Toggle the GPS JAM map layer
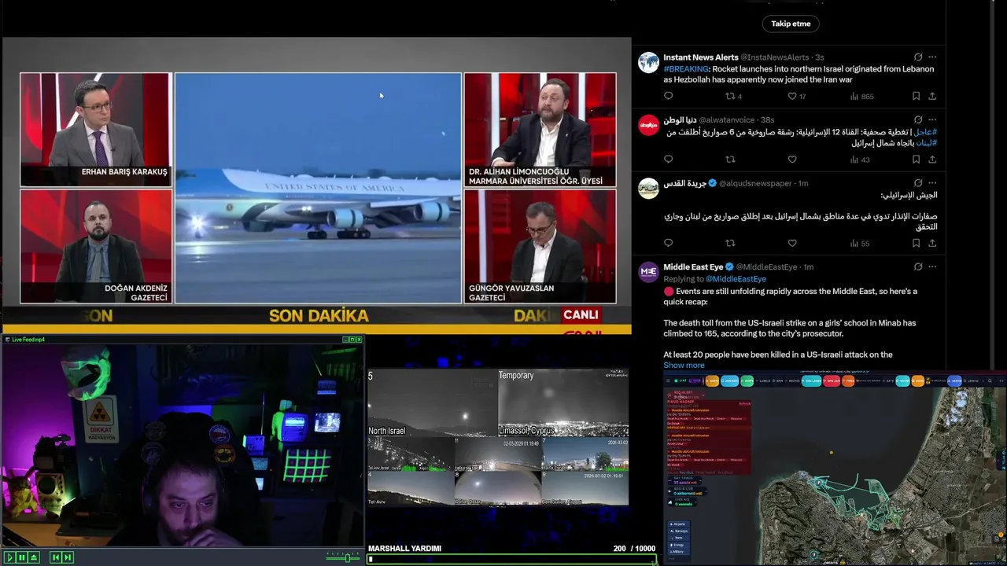Viewport: 1007px width, 566px height. pyautogui.click(x=832, y=381)
